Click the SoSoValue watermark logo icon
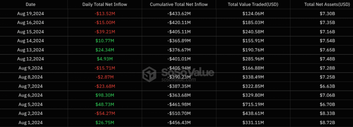This screenshot has width=353, height=127. point(149,74)
